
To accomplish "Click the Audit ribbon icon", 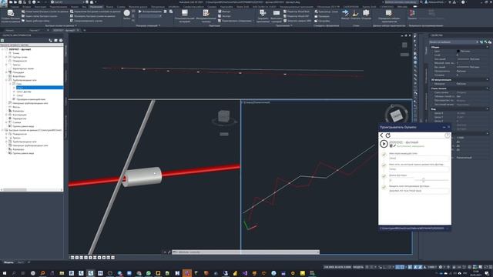I will [x=366, y=14].
